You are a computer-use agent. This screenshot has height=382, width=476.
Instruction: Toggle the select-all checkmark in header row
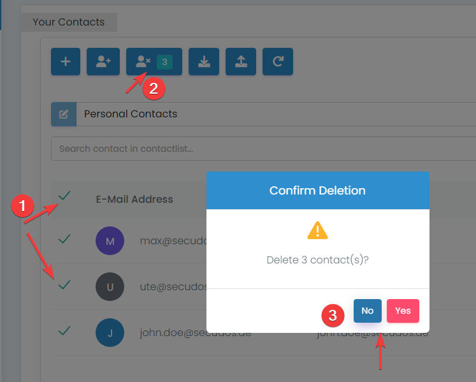(64, 195)
